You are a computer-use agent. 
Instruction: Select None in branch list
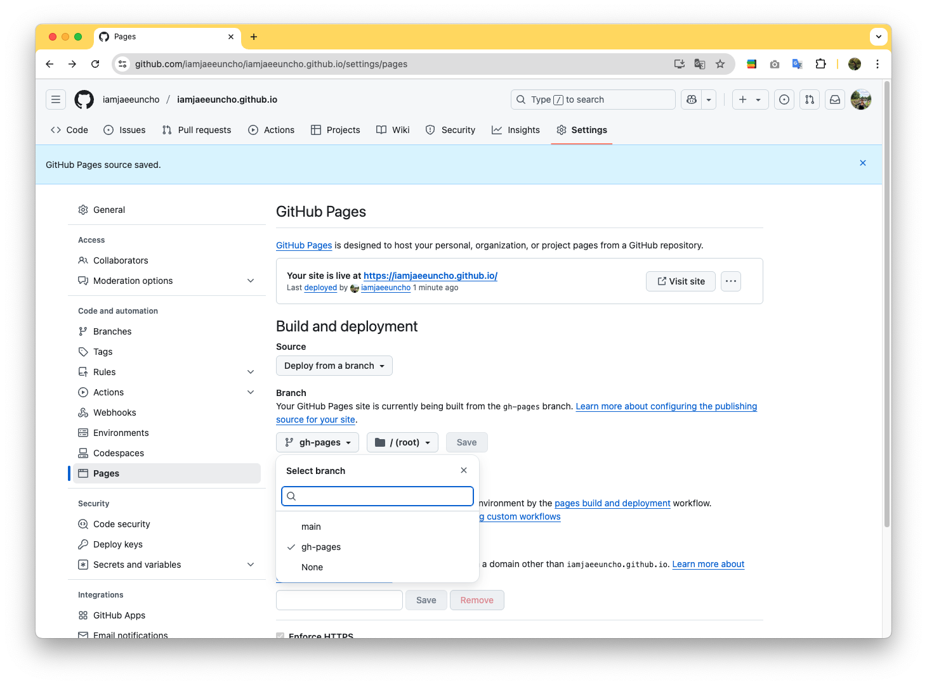tap(378, 567)
